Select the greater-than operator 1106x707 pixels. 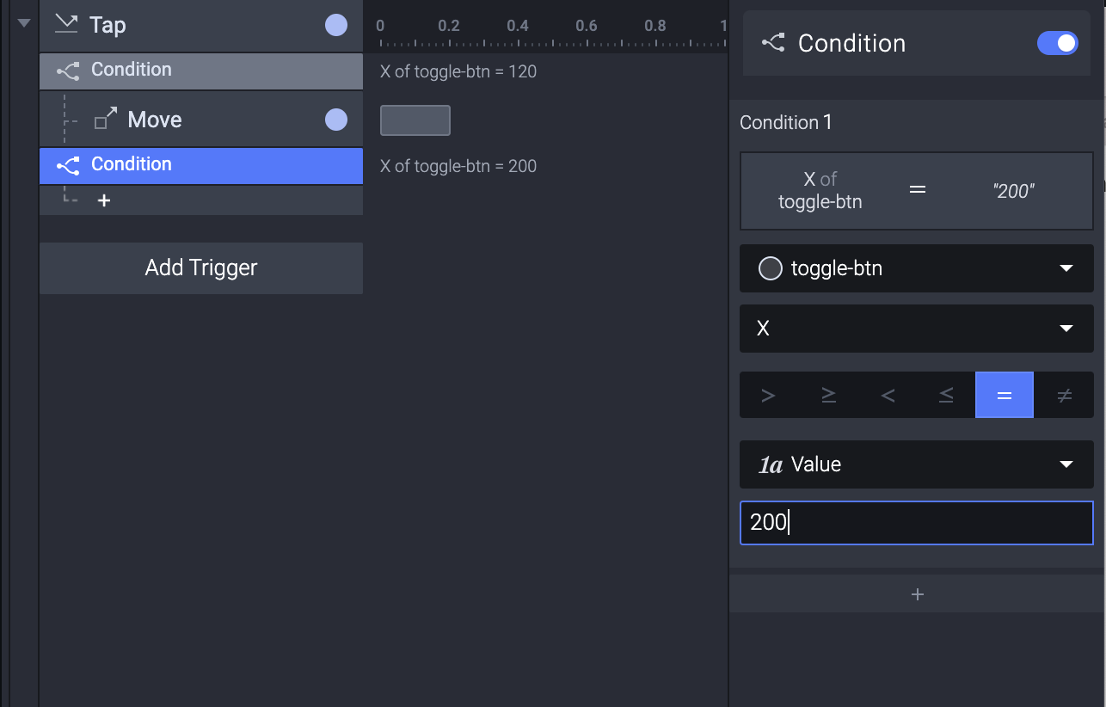click(768, 396)
